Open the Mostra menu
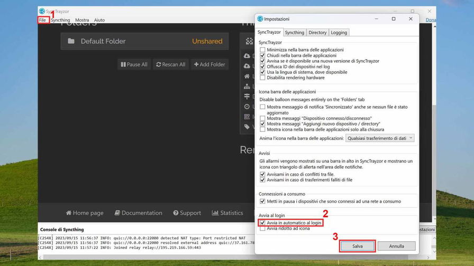This screenshot has height=266, width=474. pyautogui.click(x=82, y=20)
